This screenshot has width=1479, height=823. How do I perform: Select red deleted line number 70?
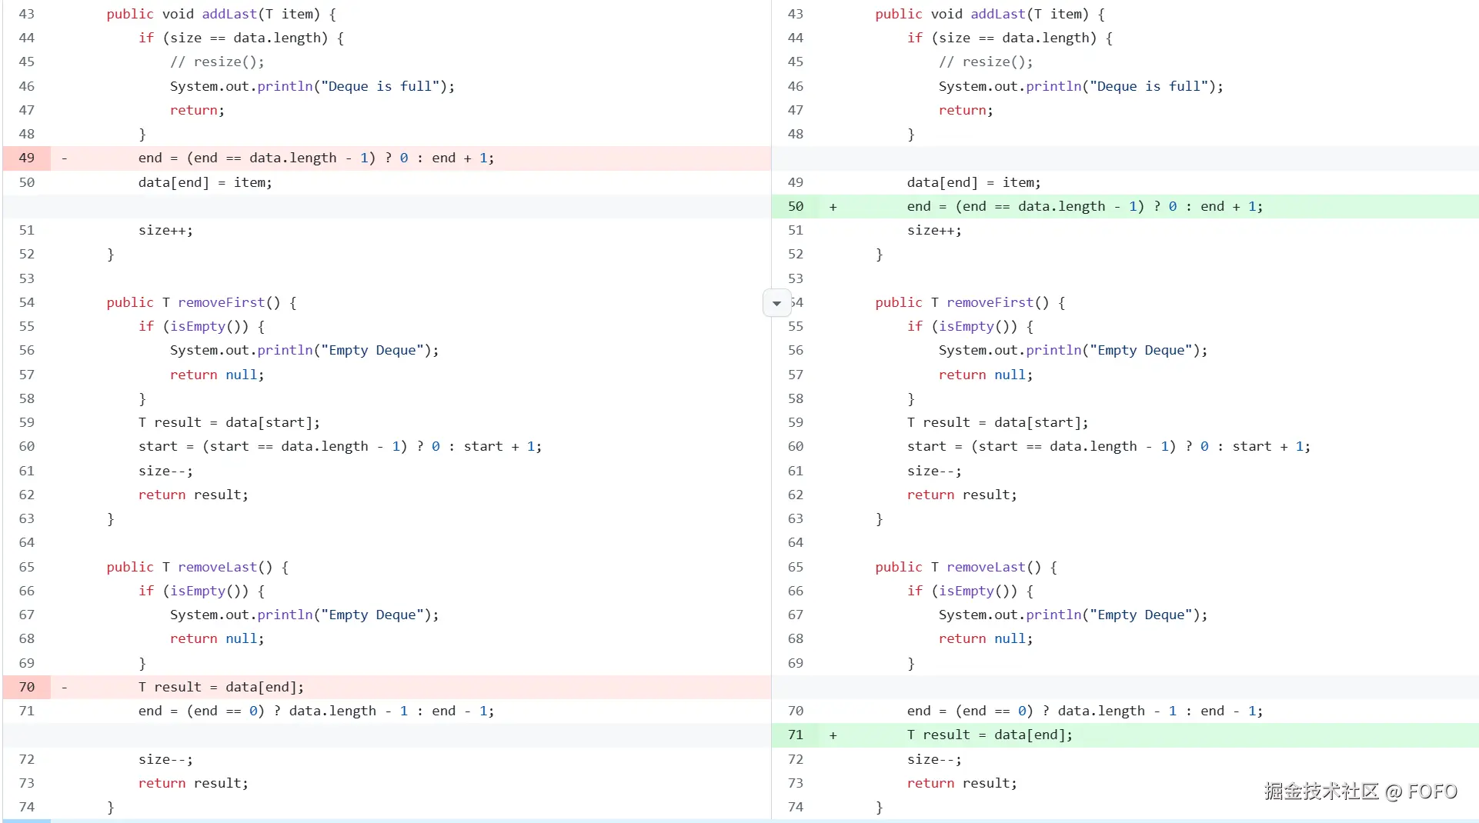[x=27, y=688]
